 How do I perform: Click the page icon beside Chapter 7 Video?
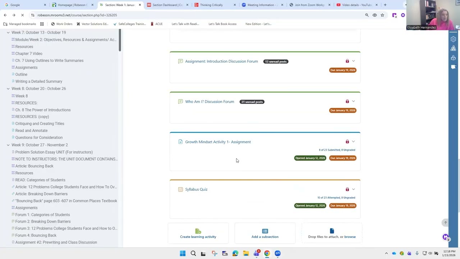(13, 54)
